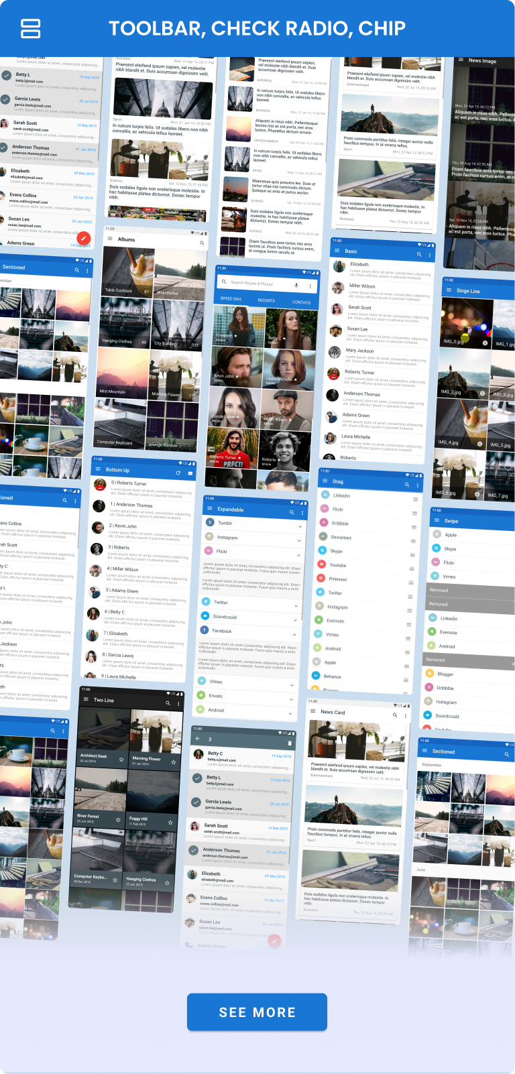The image size is (515, 1074).
Task: Open the Mist Mountain album thumbnail
Action: (123, 373)
